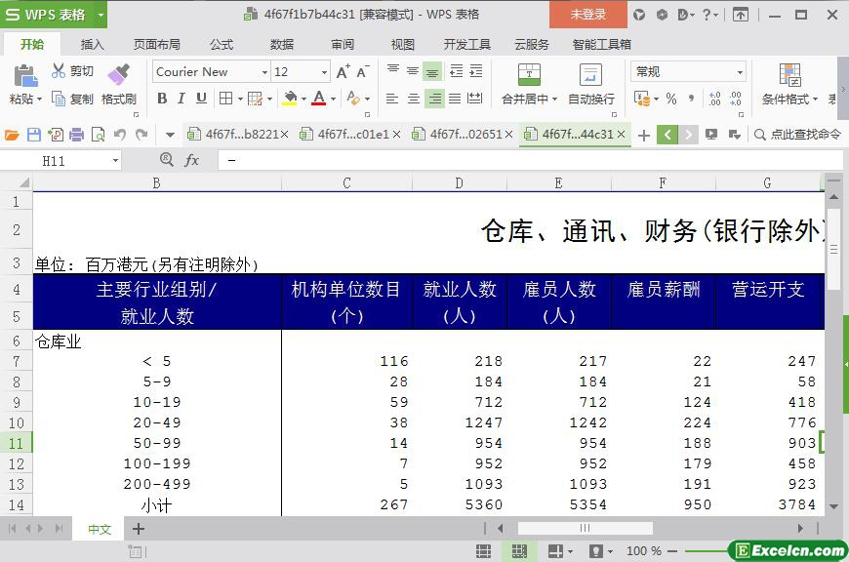The width and height of the screenshot is (849, 562).
Task: Expand the font size 12 dropdown
Action: [324, 72]
